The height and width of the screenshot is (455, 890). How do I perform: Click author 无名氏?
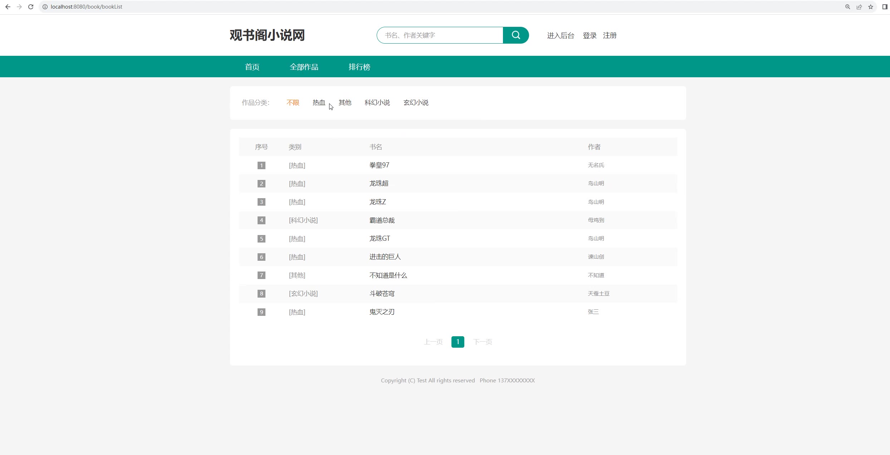[x=596, y=165]
